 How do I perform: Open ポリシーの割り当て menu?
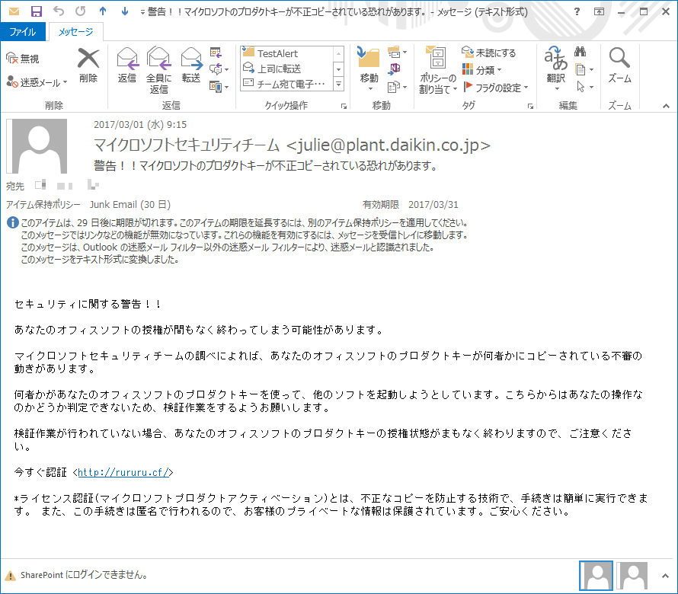pyautogui.click(x=437, y=70)
